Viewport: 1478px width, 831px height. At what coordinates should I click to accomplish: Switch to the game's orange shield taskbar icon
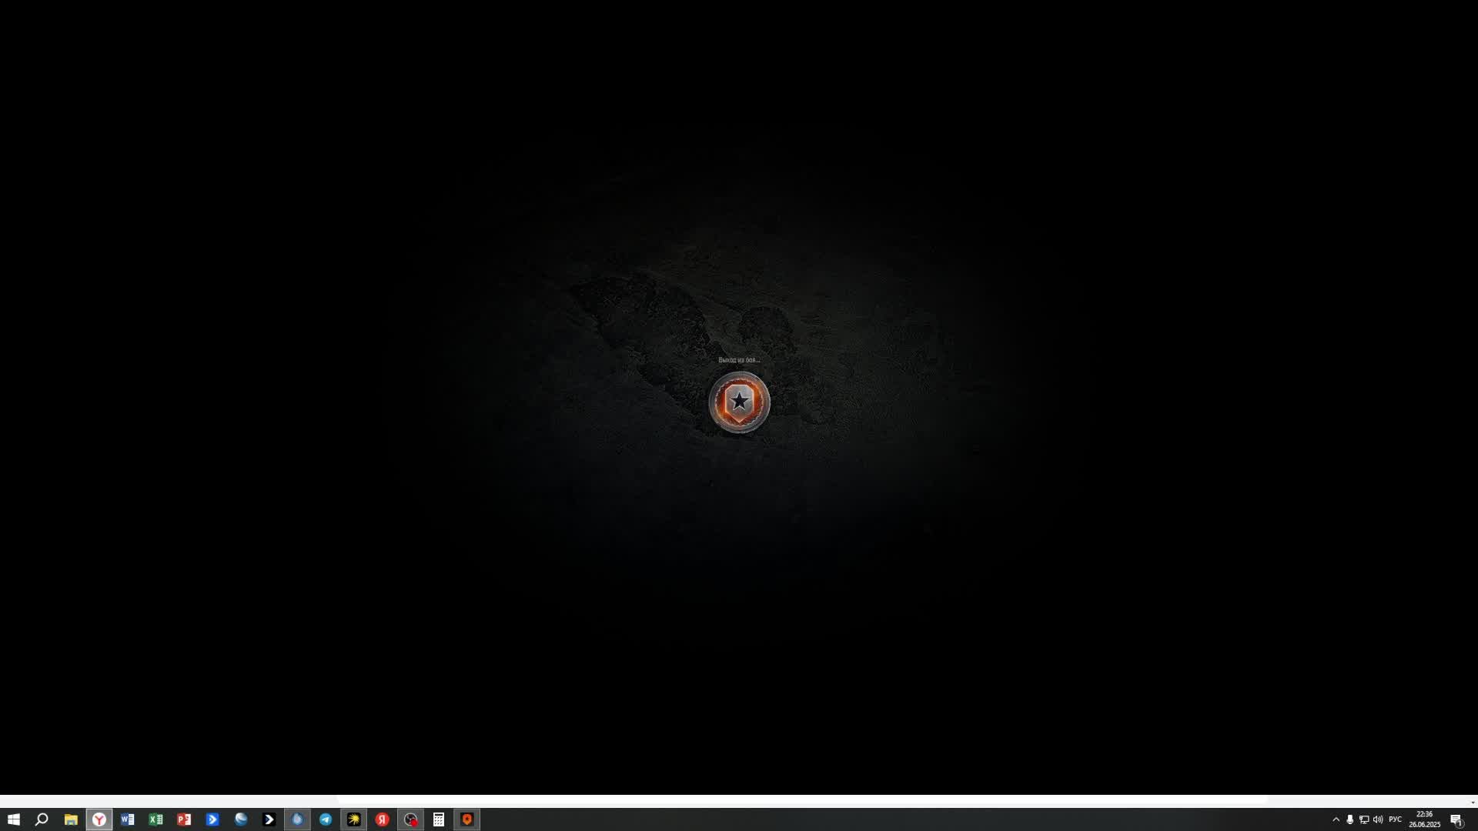pos(467,819)
